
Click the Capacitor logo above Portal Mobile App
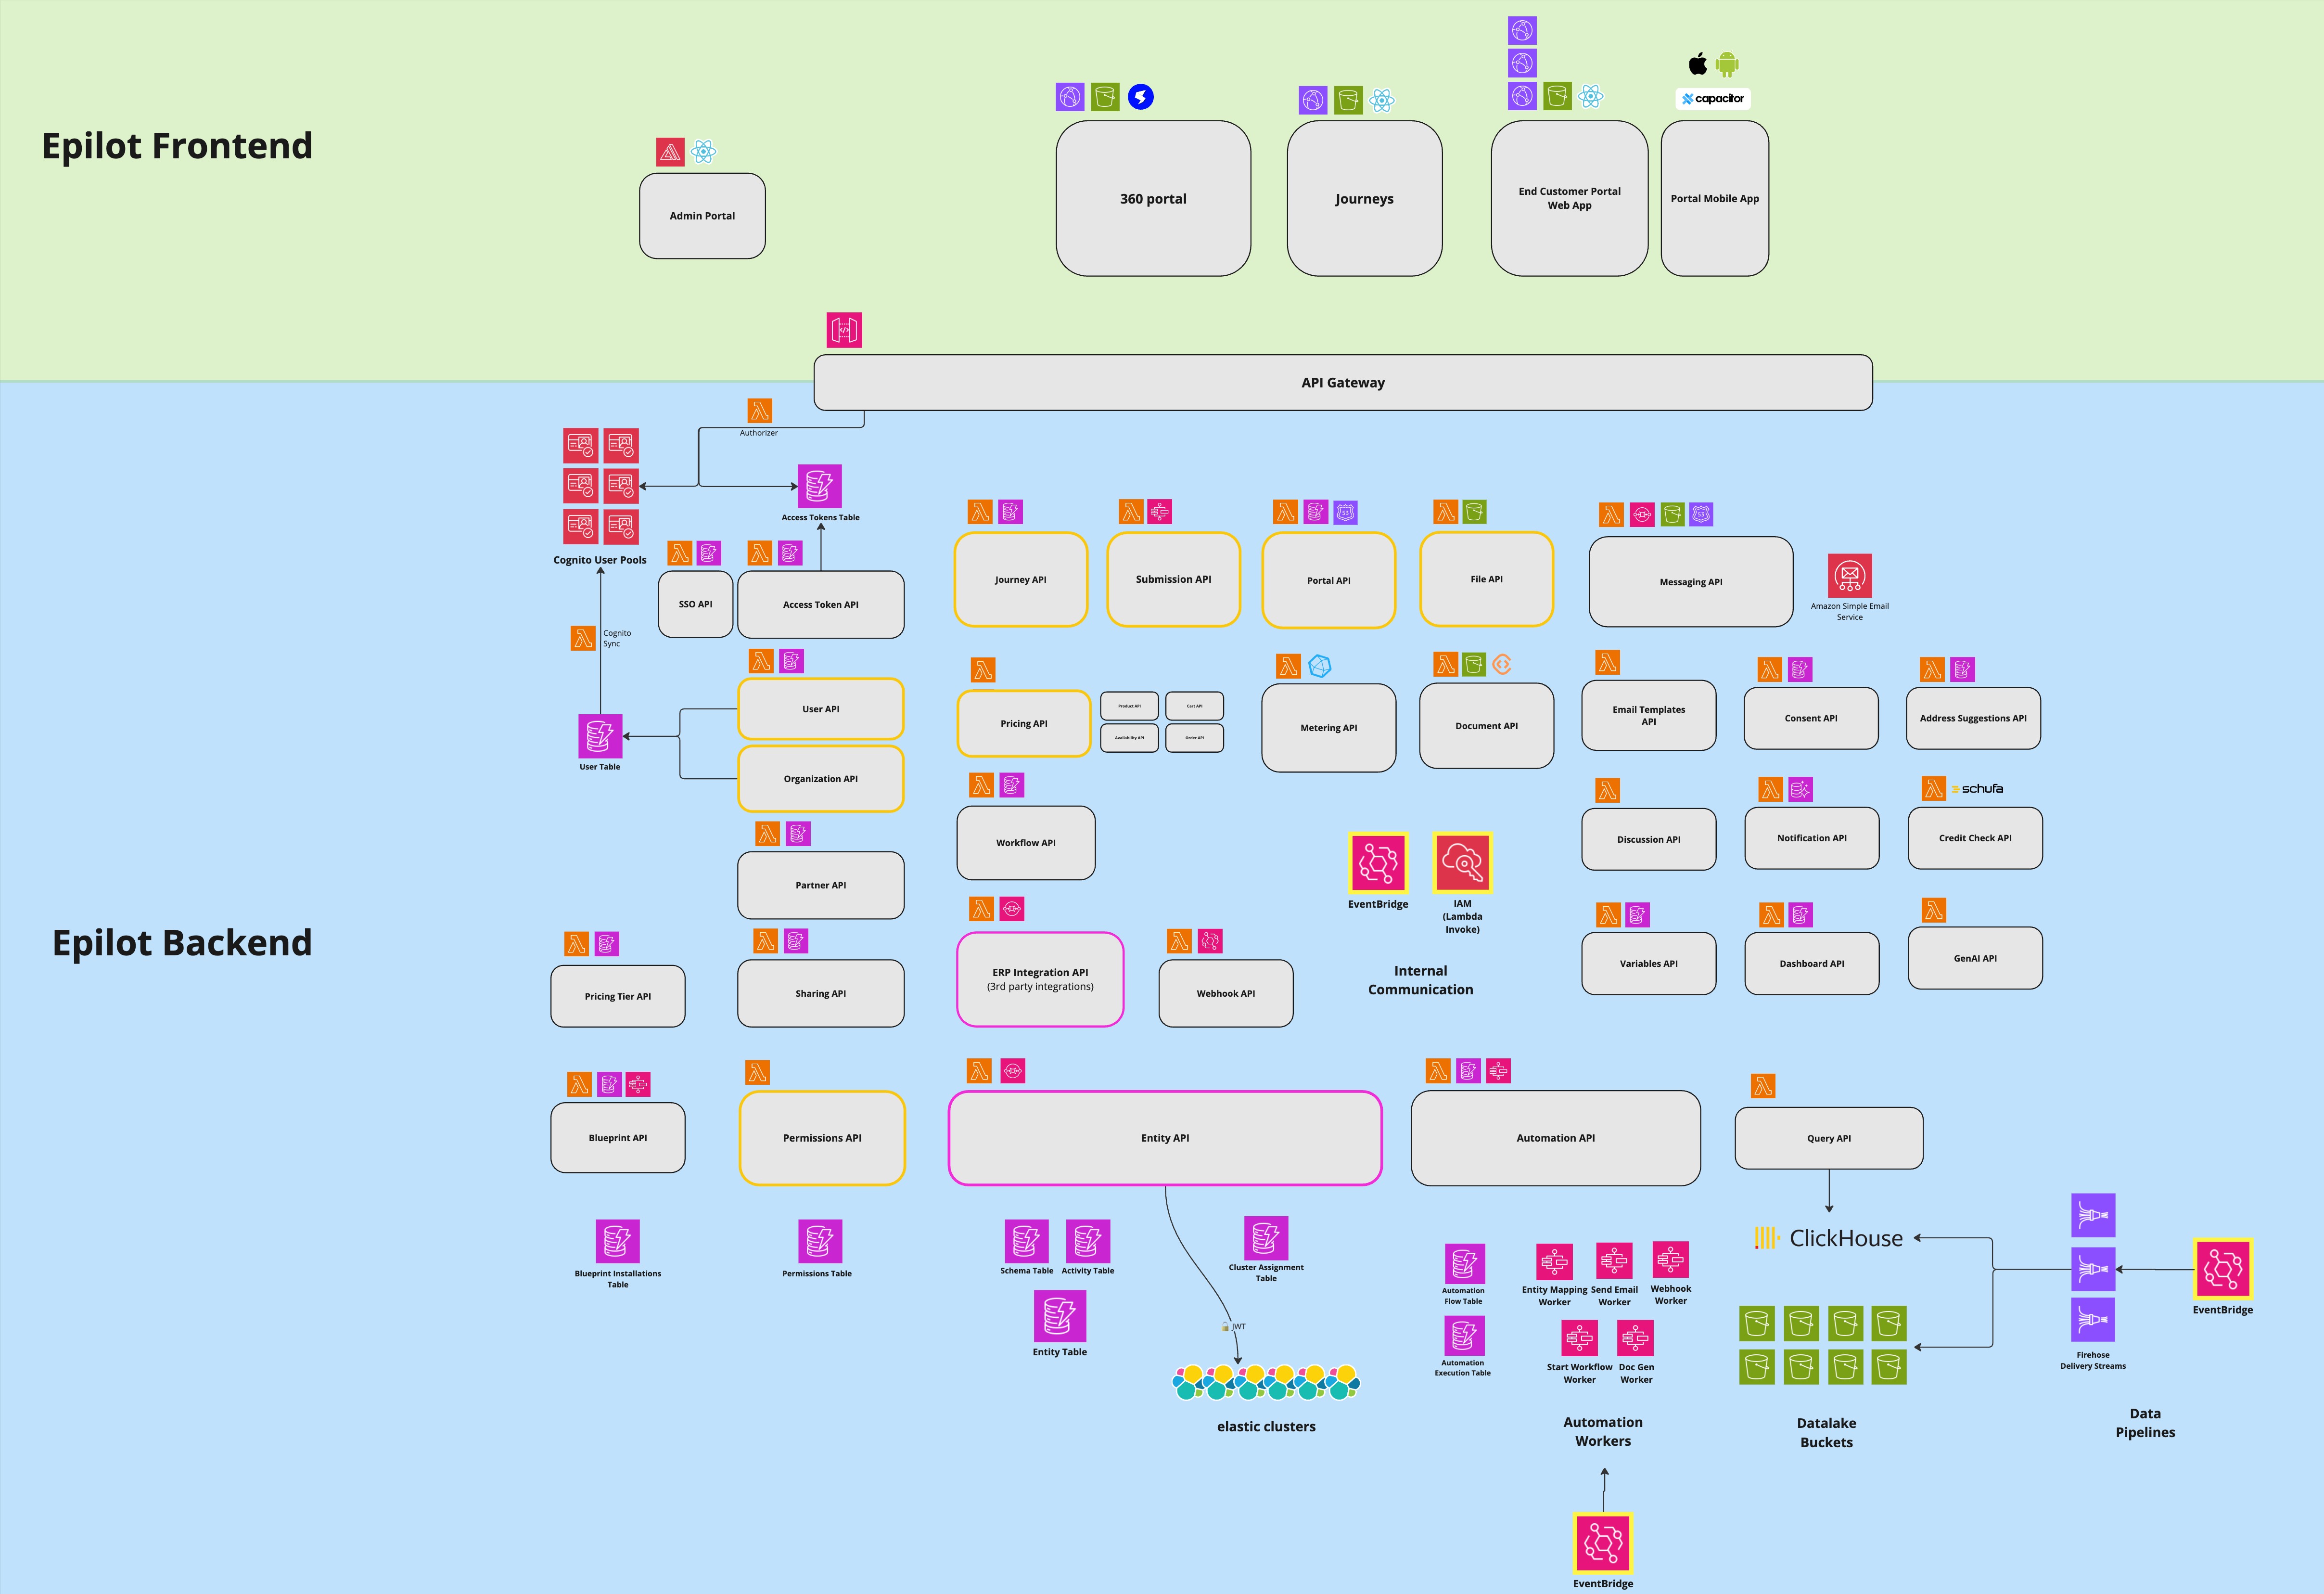point(1713,98)
